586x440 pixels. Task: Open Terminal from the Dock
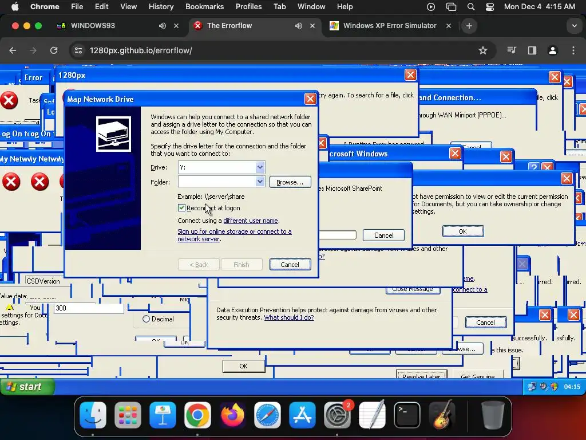pyautogui.click(x=407, y=415)
